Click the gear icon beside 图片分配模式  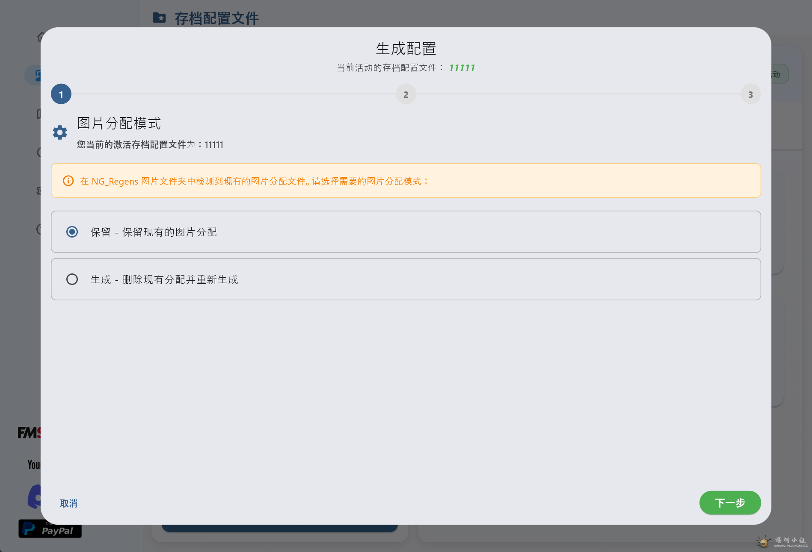coord(60,132)
